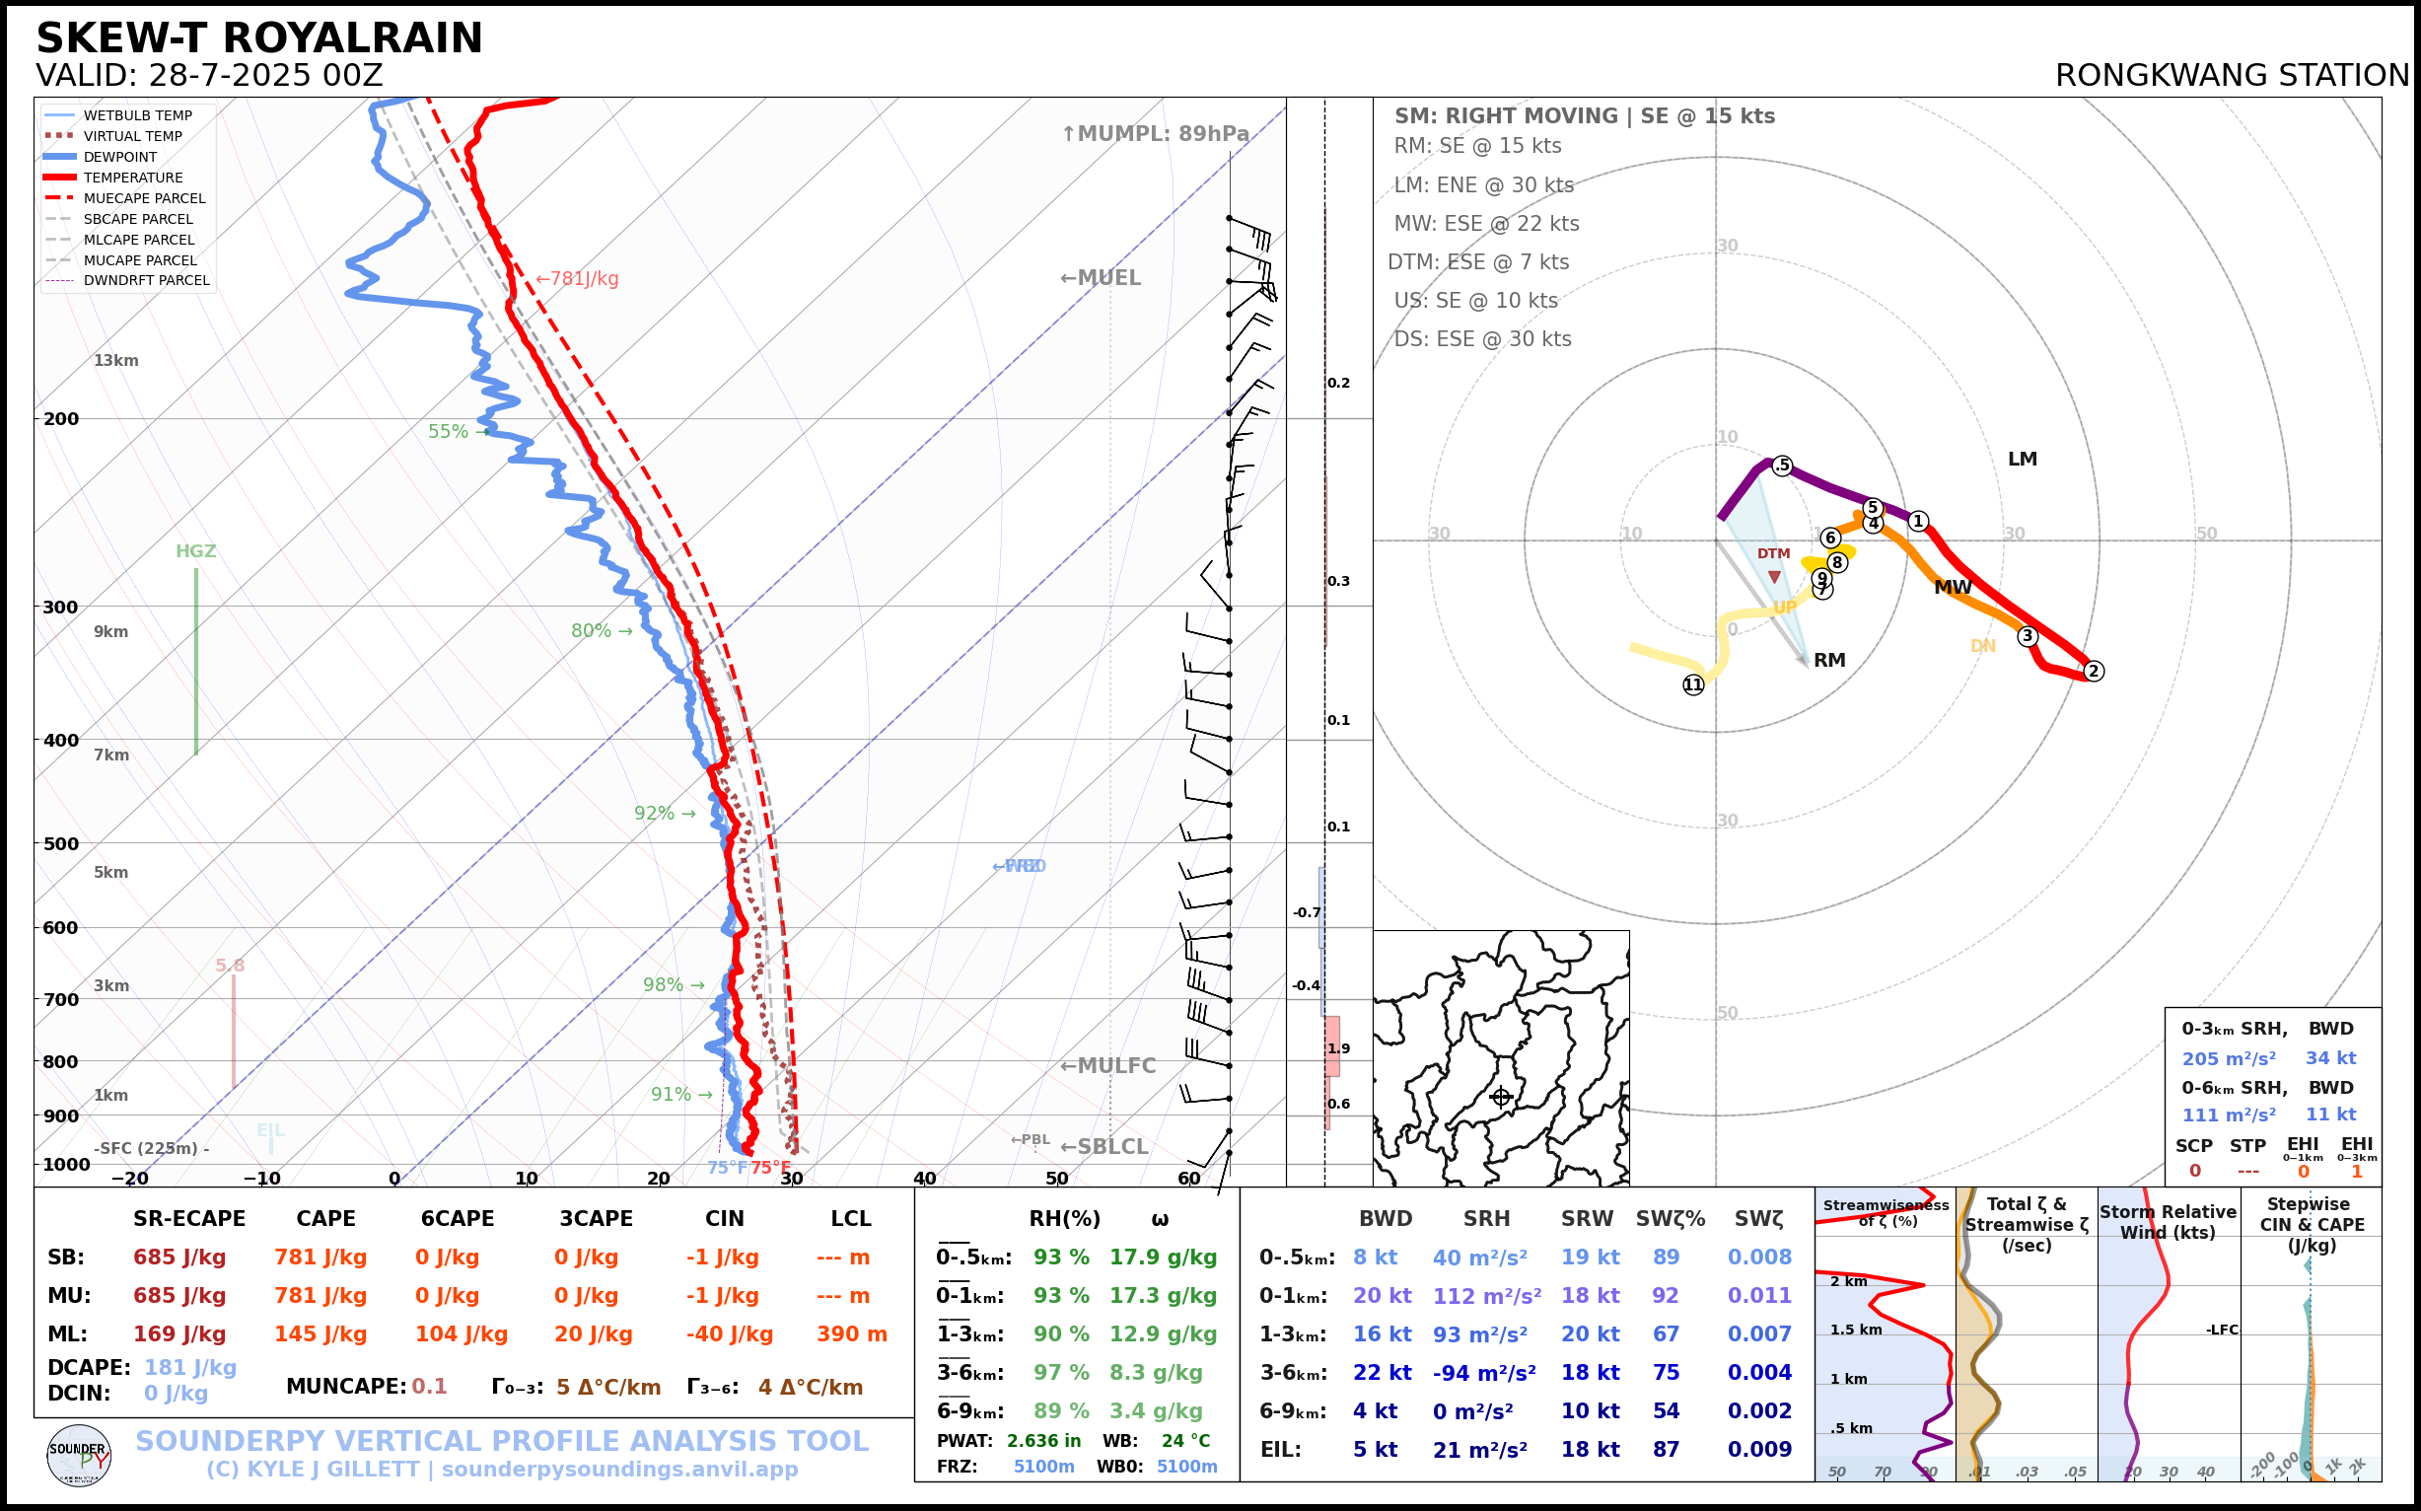Viewport: 2421px width, 1511px height.
Task: Click the SKEW-T ROYALRAIN title
Action: pyautogui.click(x=259, y=38)
